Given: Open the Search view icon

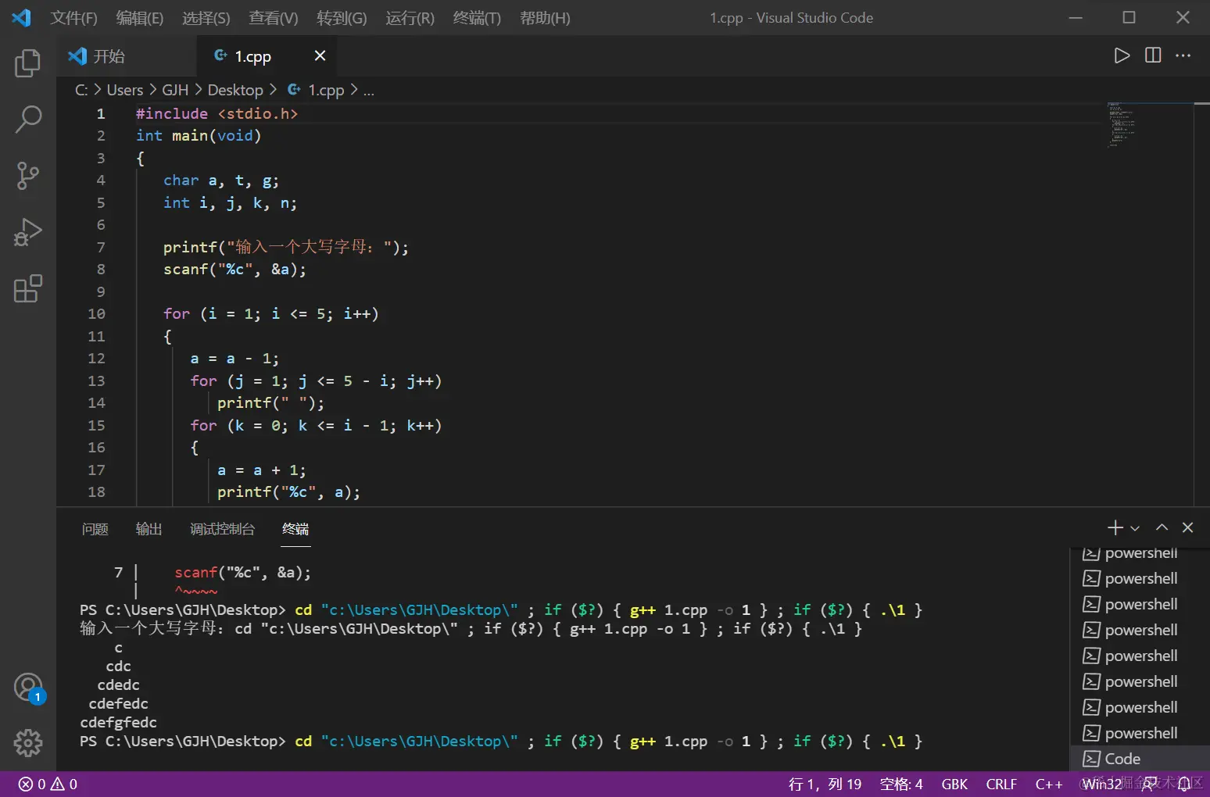Looking at the screenshot, I should point(28,120).
